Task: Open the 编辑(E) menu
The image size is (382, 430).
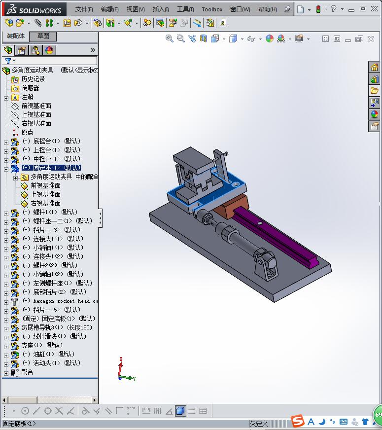Action: [109, 9]
